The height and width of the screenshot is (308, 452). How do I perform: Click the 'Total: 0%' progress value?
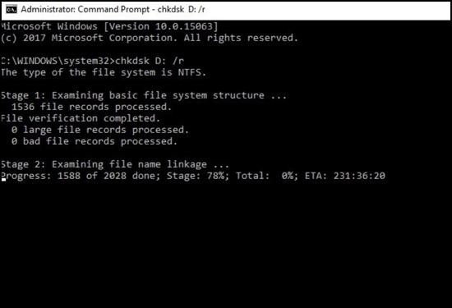click(x=267, y=176)
